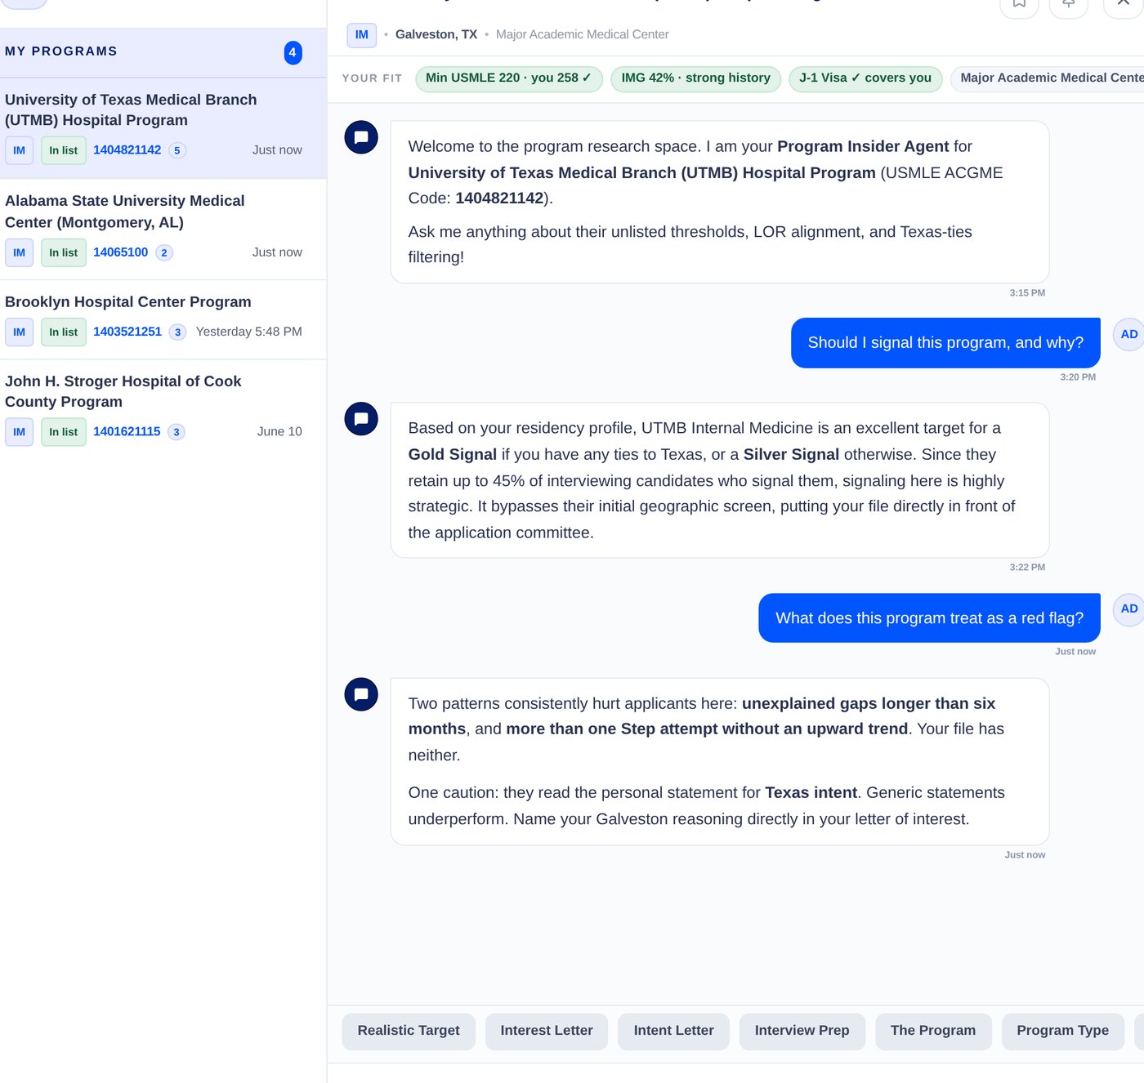Click the Gold Signal response bubble
The image size is (1144, 1083).
[x=720, y=480]
